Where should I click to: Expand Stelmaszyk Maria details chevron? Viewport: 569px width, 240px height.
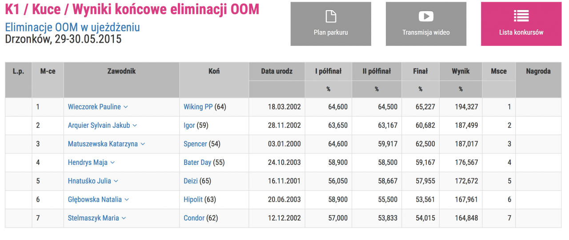[x=124, y=218]
